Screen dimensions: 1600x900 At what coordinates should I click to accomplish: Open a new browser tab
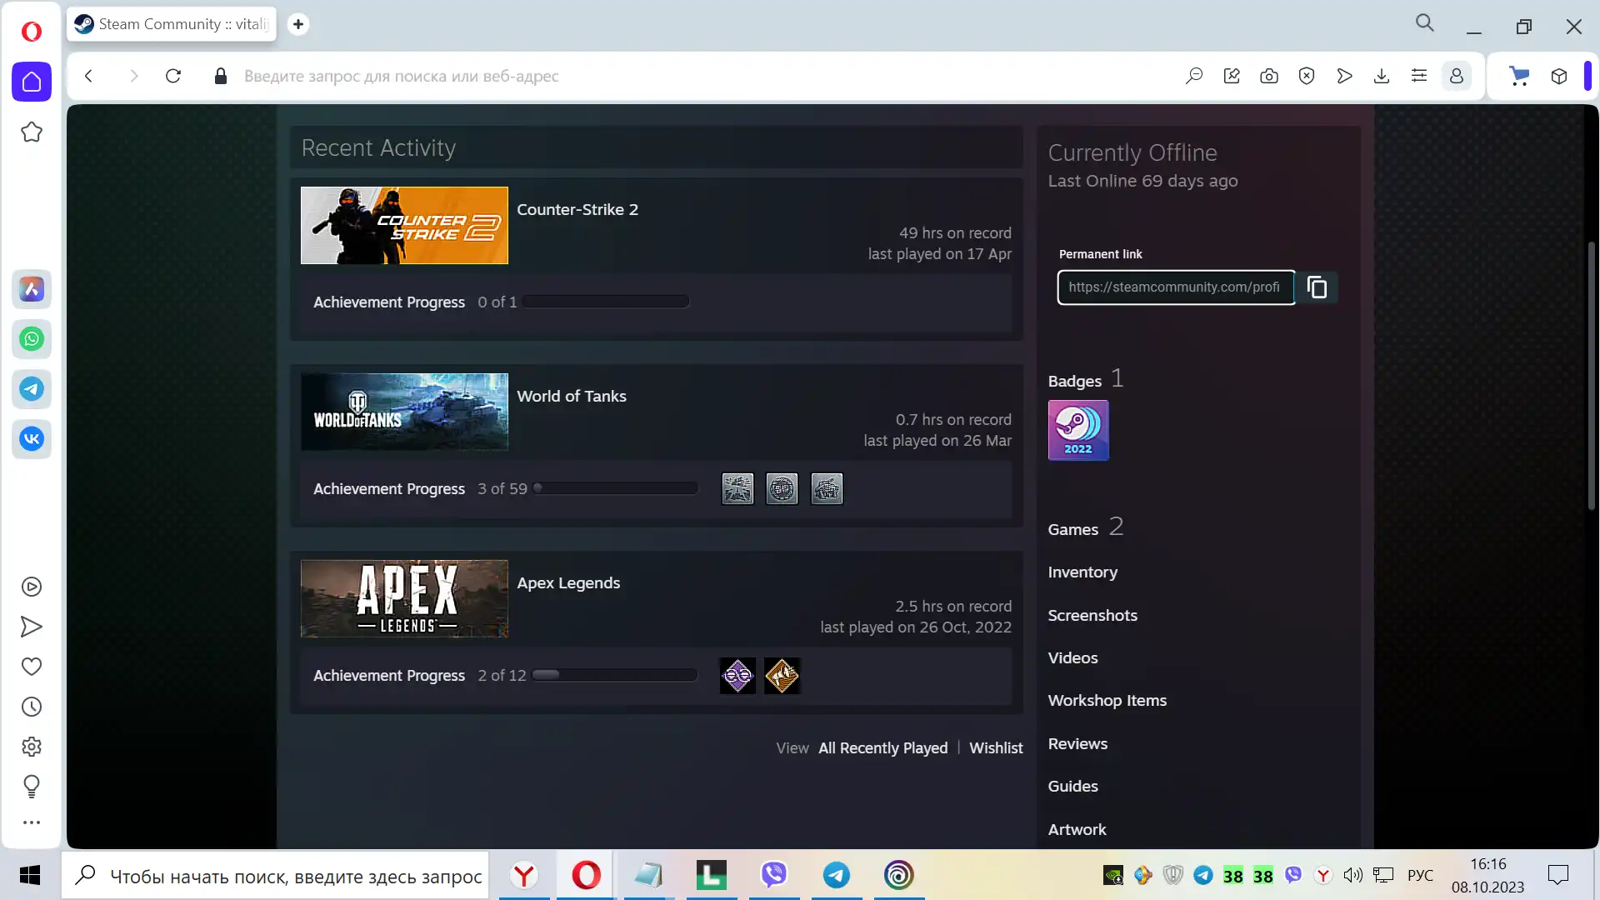[x=298, y=24]
